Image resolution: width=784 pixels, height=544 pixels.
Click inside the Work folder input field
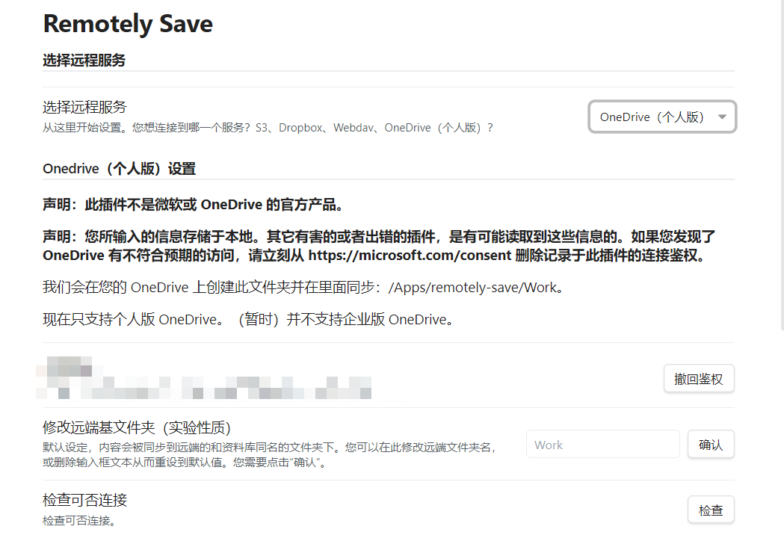click(x=602, y=444)
